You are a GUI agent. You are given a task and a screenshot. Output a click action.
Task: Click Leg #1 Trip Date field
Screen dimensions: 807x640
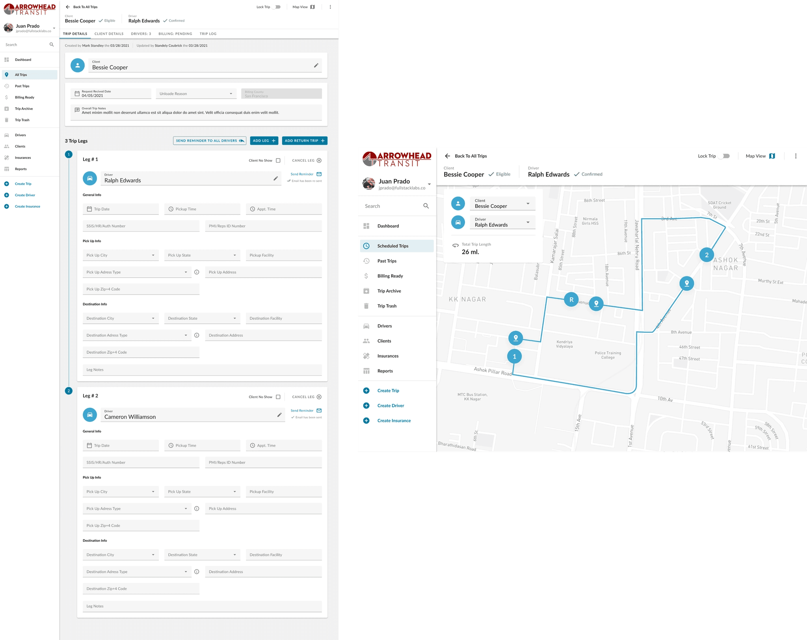121,209
